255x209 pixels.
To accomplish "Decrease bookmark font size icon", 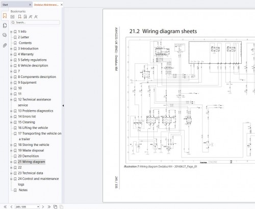I will (36, 17).
